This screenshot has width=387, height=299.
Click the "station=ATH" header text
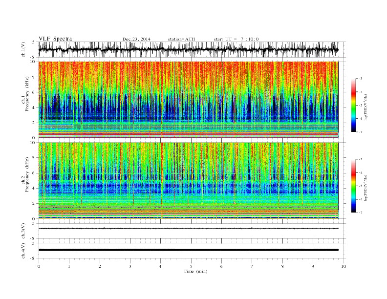click(181, 39)
